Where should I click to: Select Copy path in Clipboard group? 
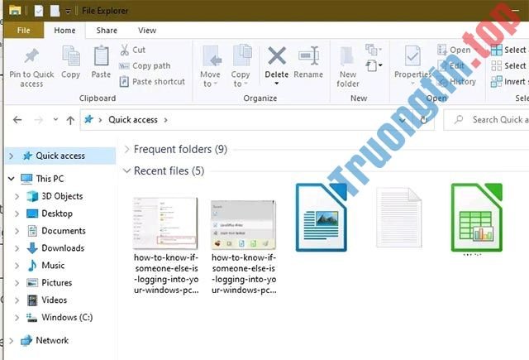pyautogui.click(x=145, y=66)
